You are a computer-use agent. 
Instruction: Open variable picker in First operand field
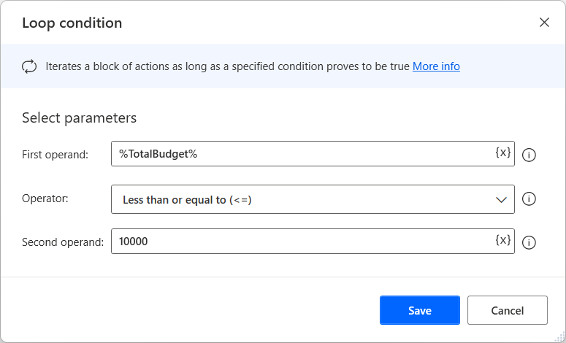(x=502, y=153)
